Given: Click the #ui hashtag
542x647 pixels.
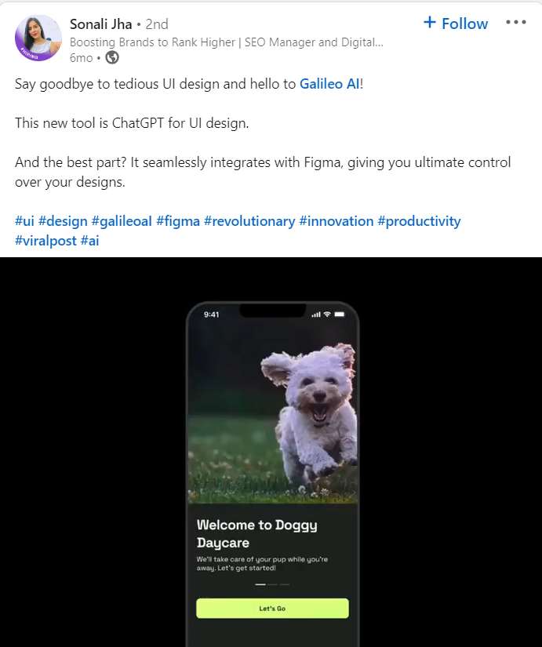Looking at the screenshot, I should (x=24, y=221).
